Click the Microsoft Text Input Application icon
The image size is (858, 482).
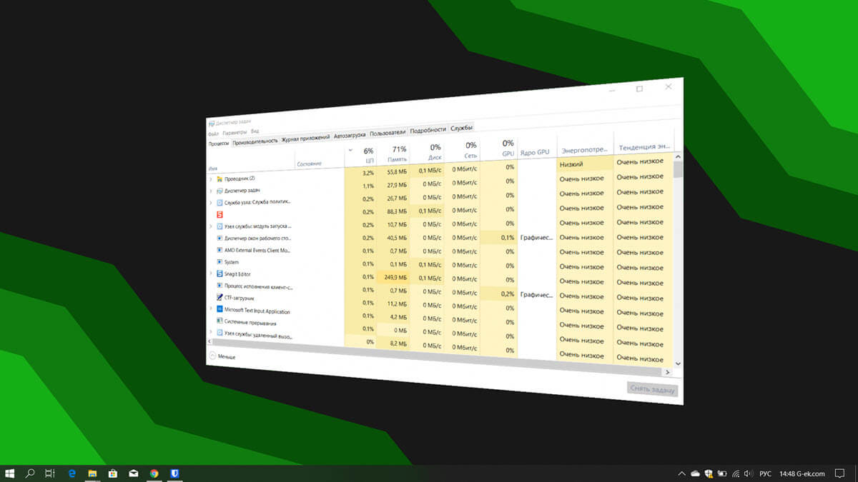click(x=219, y=309)
